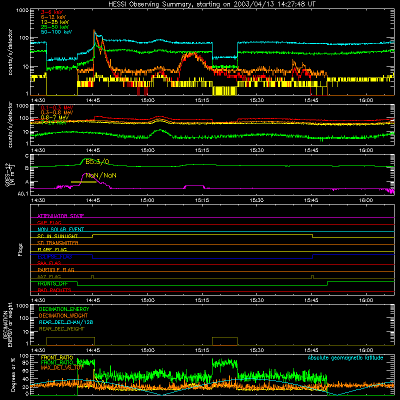Select the FLARE_FLAG label
Screen dimensions: 400x400
tap(52, 249)
